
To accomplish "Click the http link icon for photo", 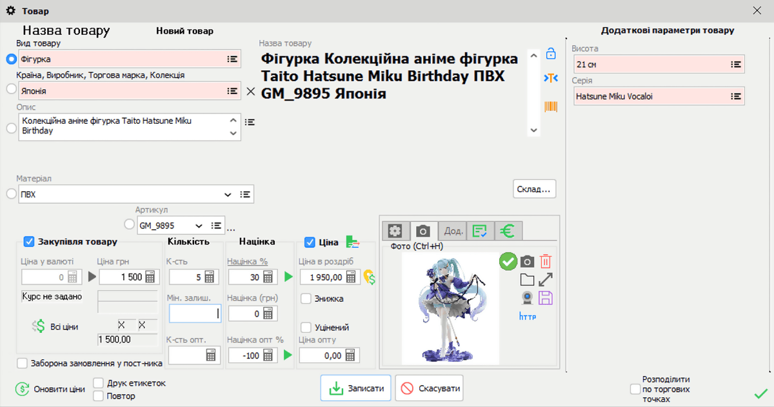I will pyautogui.click(x=528, y=316).
